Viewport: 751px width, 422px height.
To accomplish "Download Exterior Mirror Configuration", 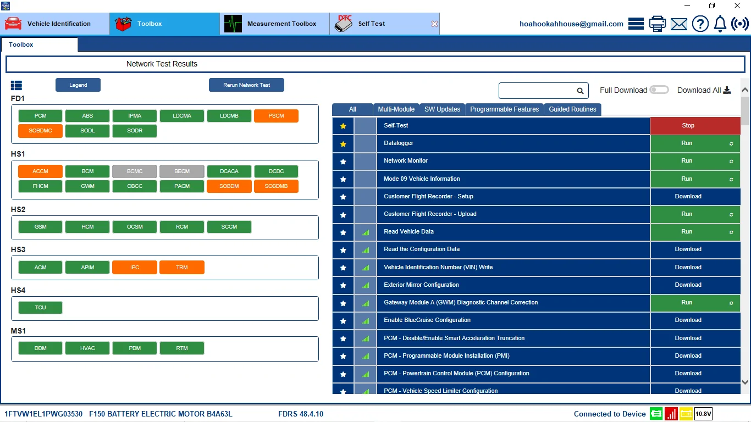I will point(695,285).
